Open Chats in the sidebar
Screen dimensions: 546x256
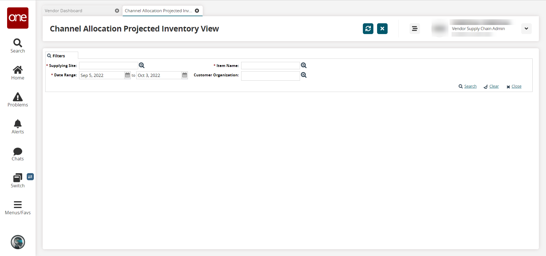pos(18,154)
